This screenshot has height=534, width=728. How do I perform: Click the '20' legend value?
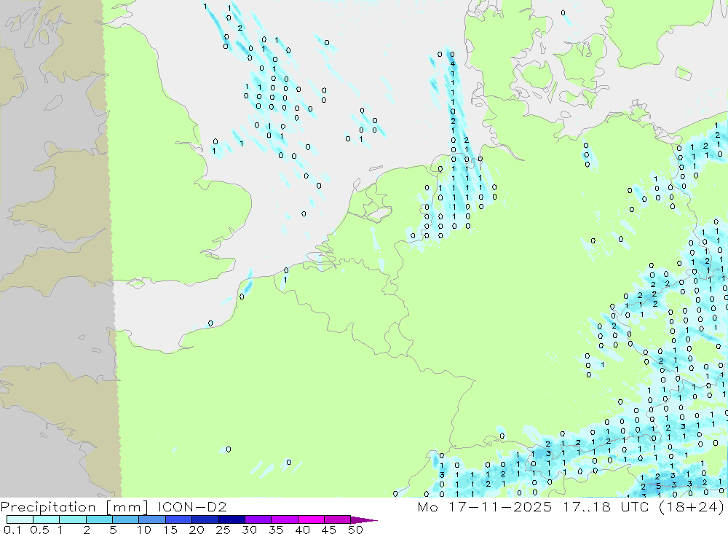pos(197,530)
